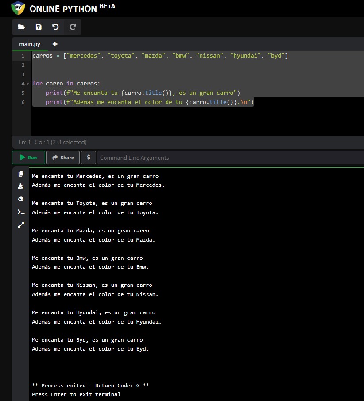This screenshot has height=401, width=364.
Task: Add a new file tab with the plus icon
Action: (x=55, y=44)
